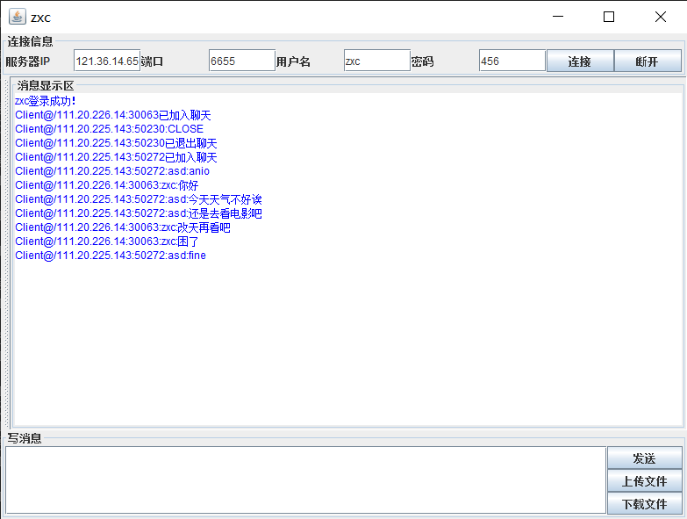Click the 发送 send button
Screen dimensions: 687x519
(x=645, y=458)
